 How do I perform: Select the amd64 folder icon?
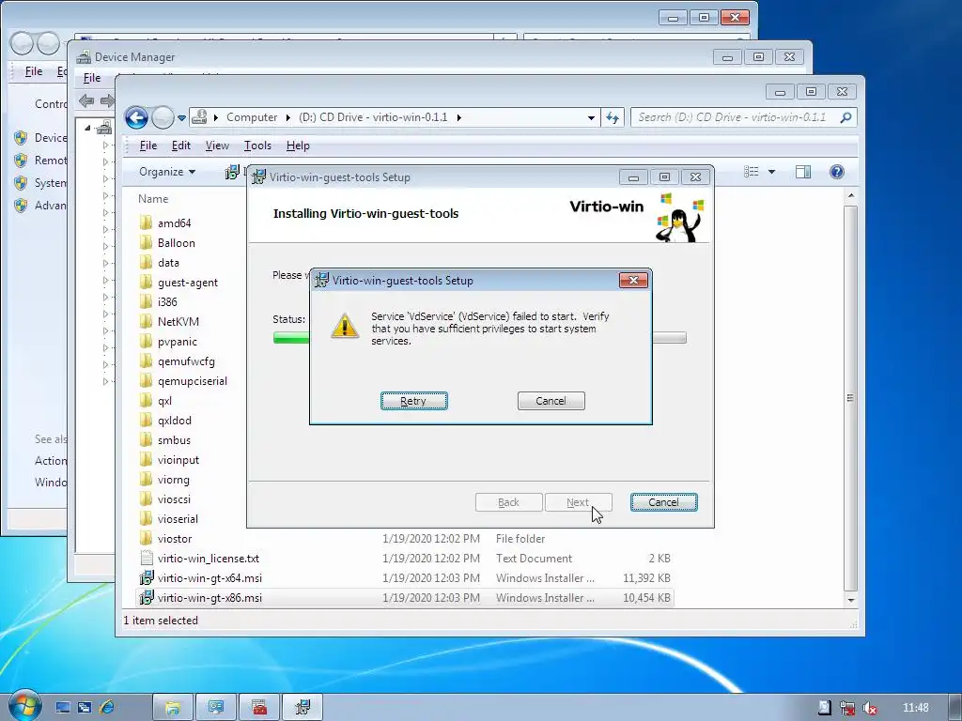(146, 222)
